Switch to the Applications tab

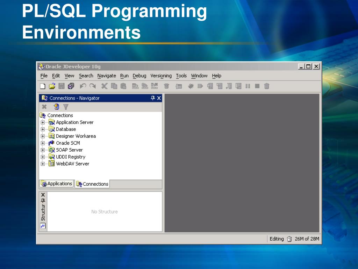57,184
